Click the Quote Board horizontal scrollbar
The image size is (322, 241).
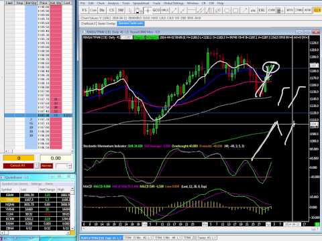(x=36, y=233)
